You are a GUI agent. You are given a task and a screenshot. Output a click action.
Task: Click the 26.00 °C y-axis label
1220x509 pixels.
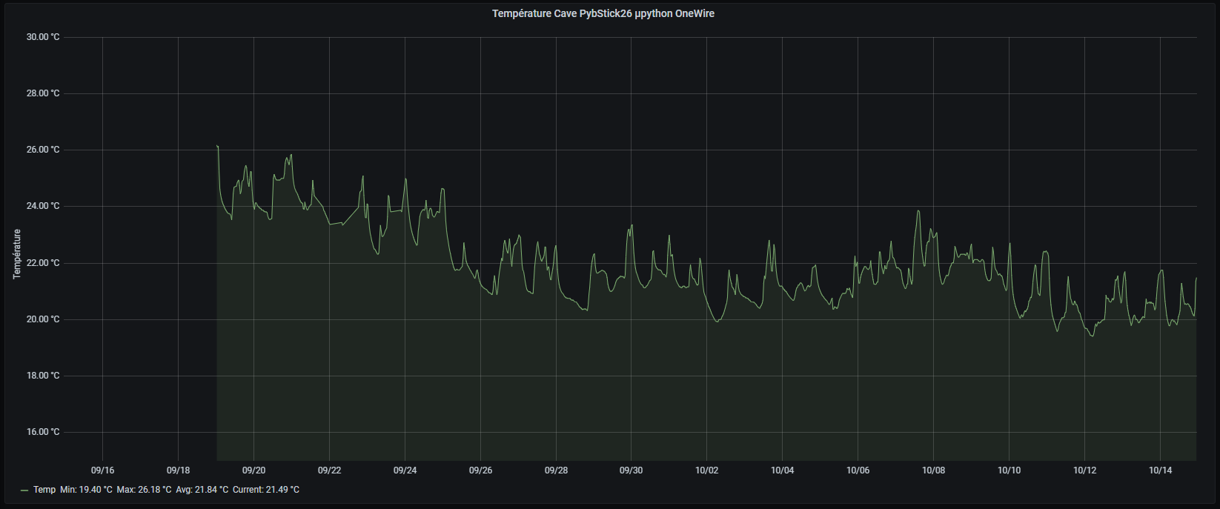(x=43, y=150)
